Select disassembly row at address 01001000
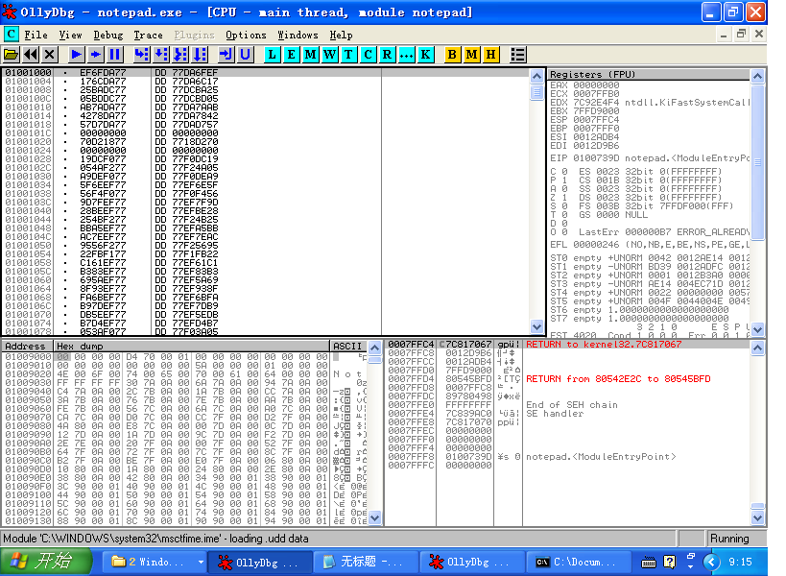 [266, 73]
